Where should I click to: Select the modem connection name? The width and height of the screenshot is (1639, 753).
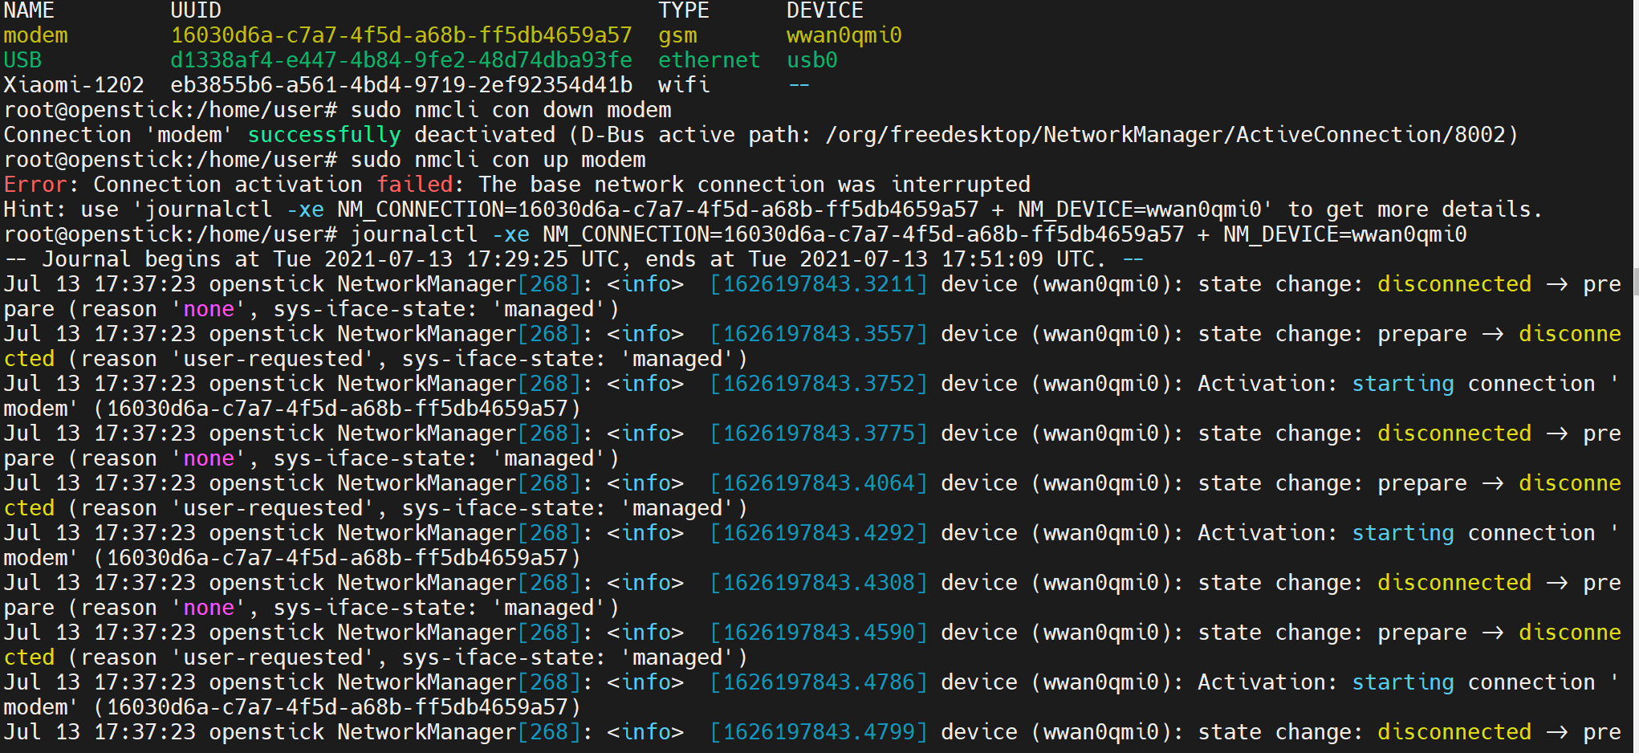pos(36,35)
